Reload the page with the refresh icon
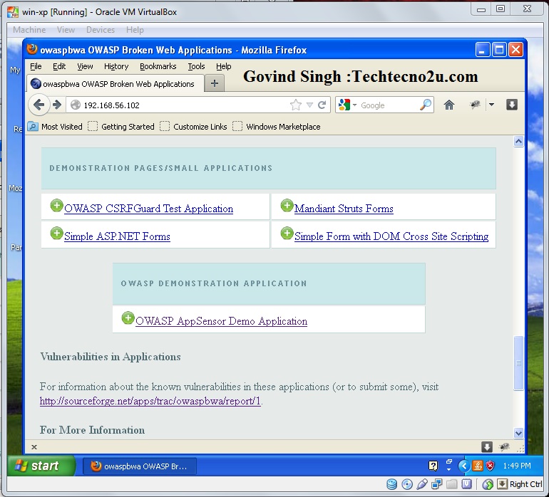This screenshot has width=549, height=497. tap(322, 105)
